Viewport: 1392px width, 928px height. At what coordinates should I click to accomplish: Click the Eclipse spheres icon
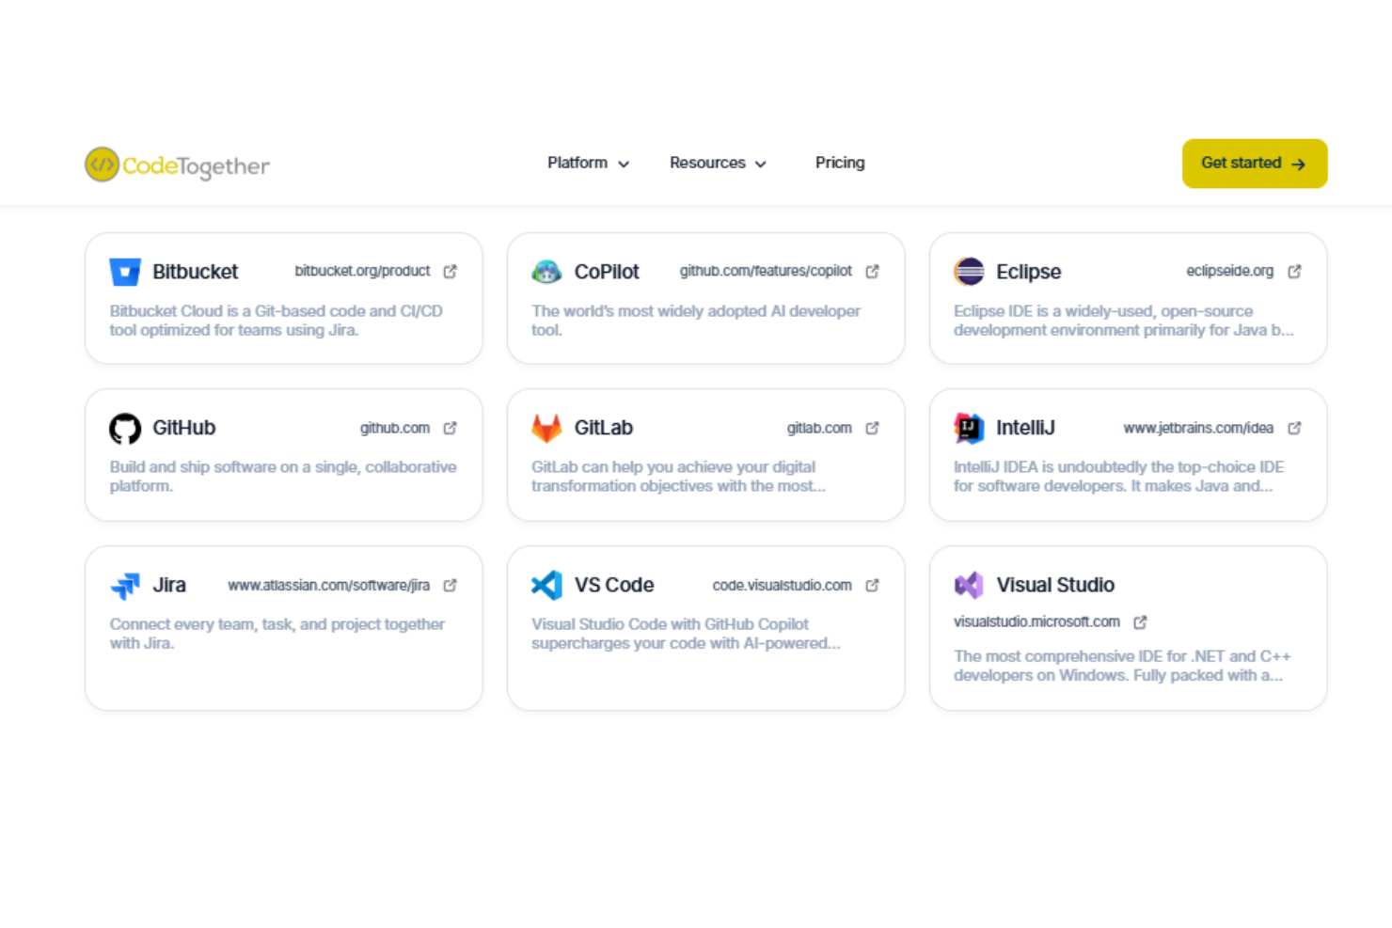(970, 272)
